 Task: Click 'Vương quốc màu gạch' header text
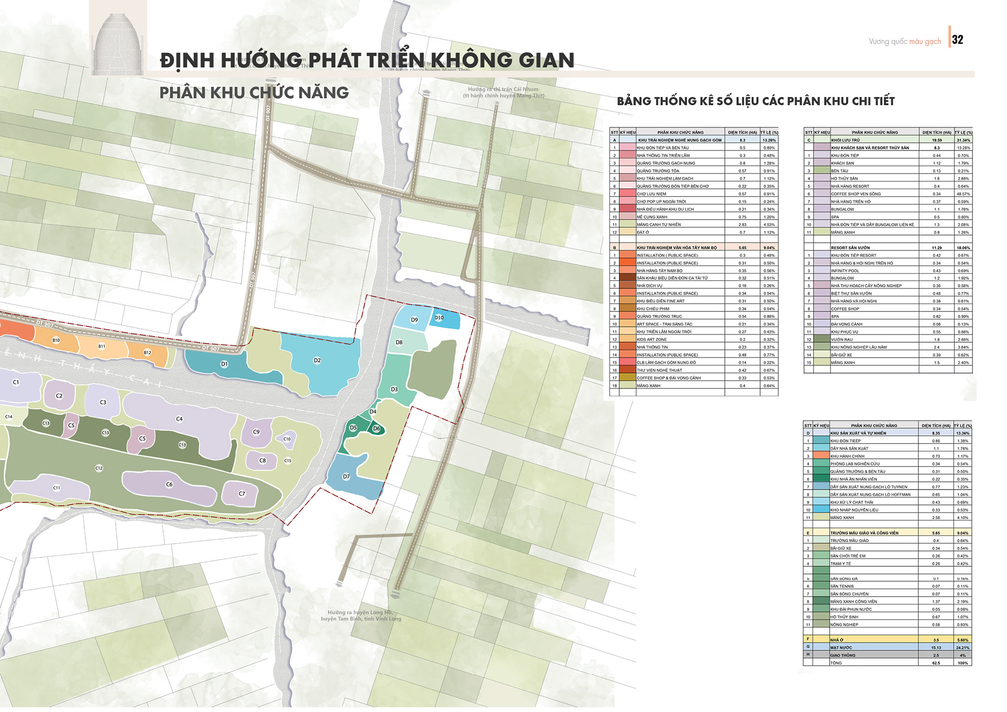tap(905, 41)
